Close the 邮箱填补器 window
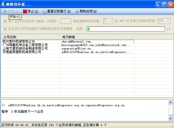Viewport: 174px width, 128px height. 171,5
